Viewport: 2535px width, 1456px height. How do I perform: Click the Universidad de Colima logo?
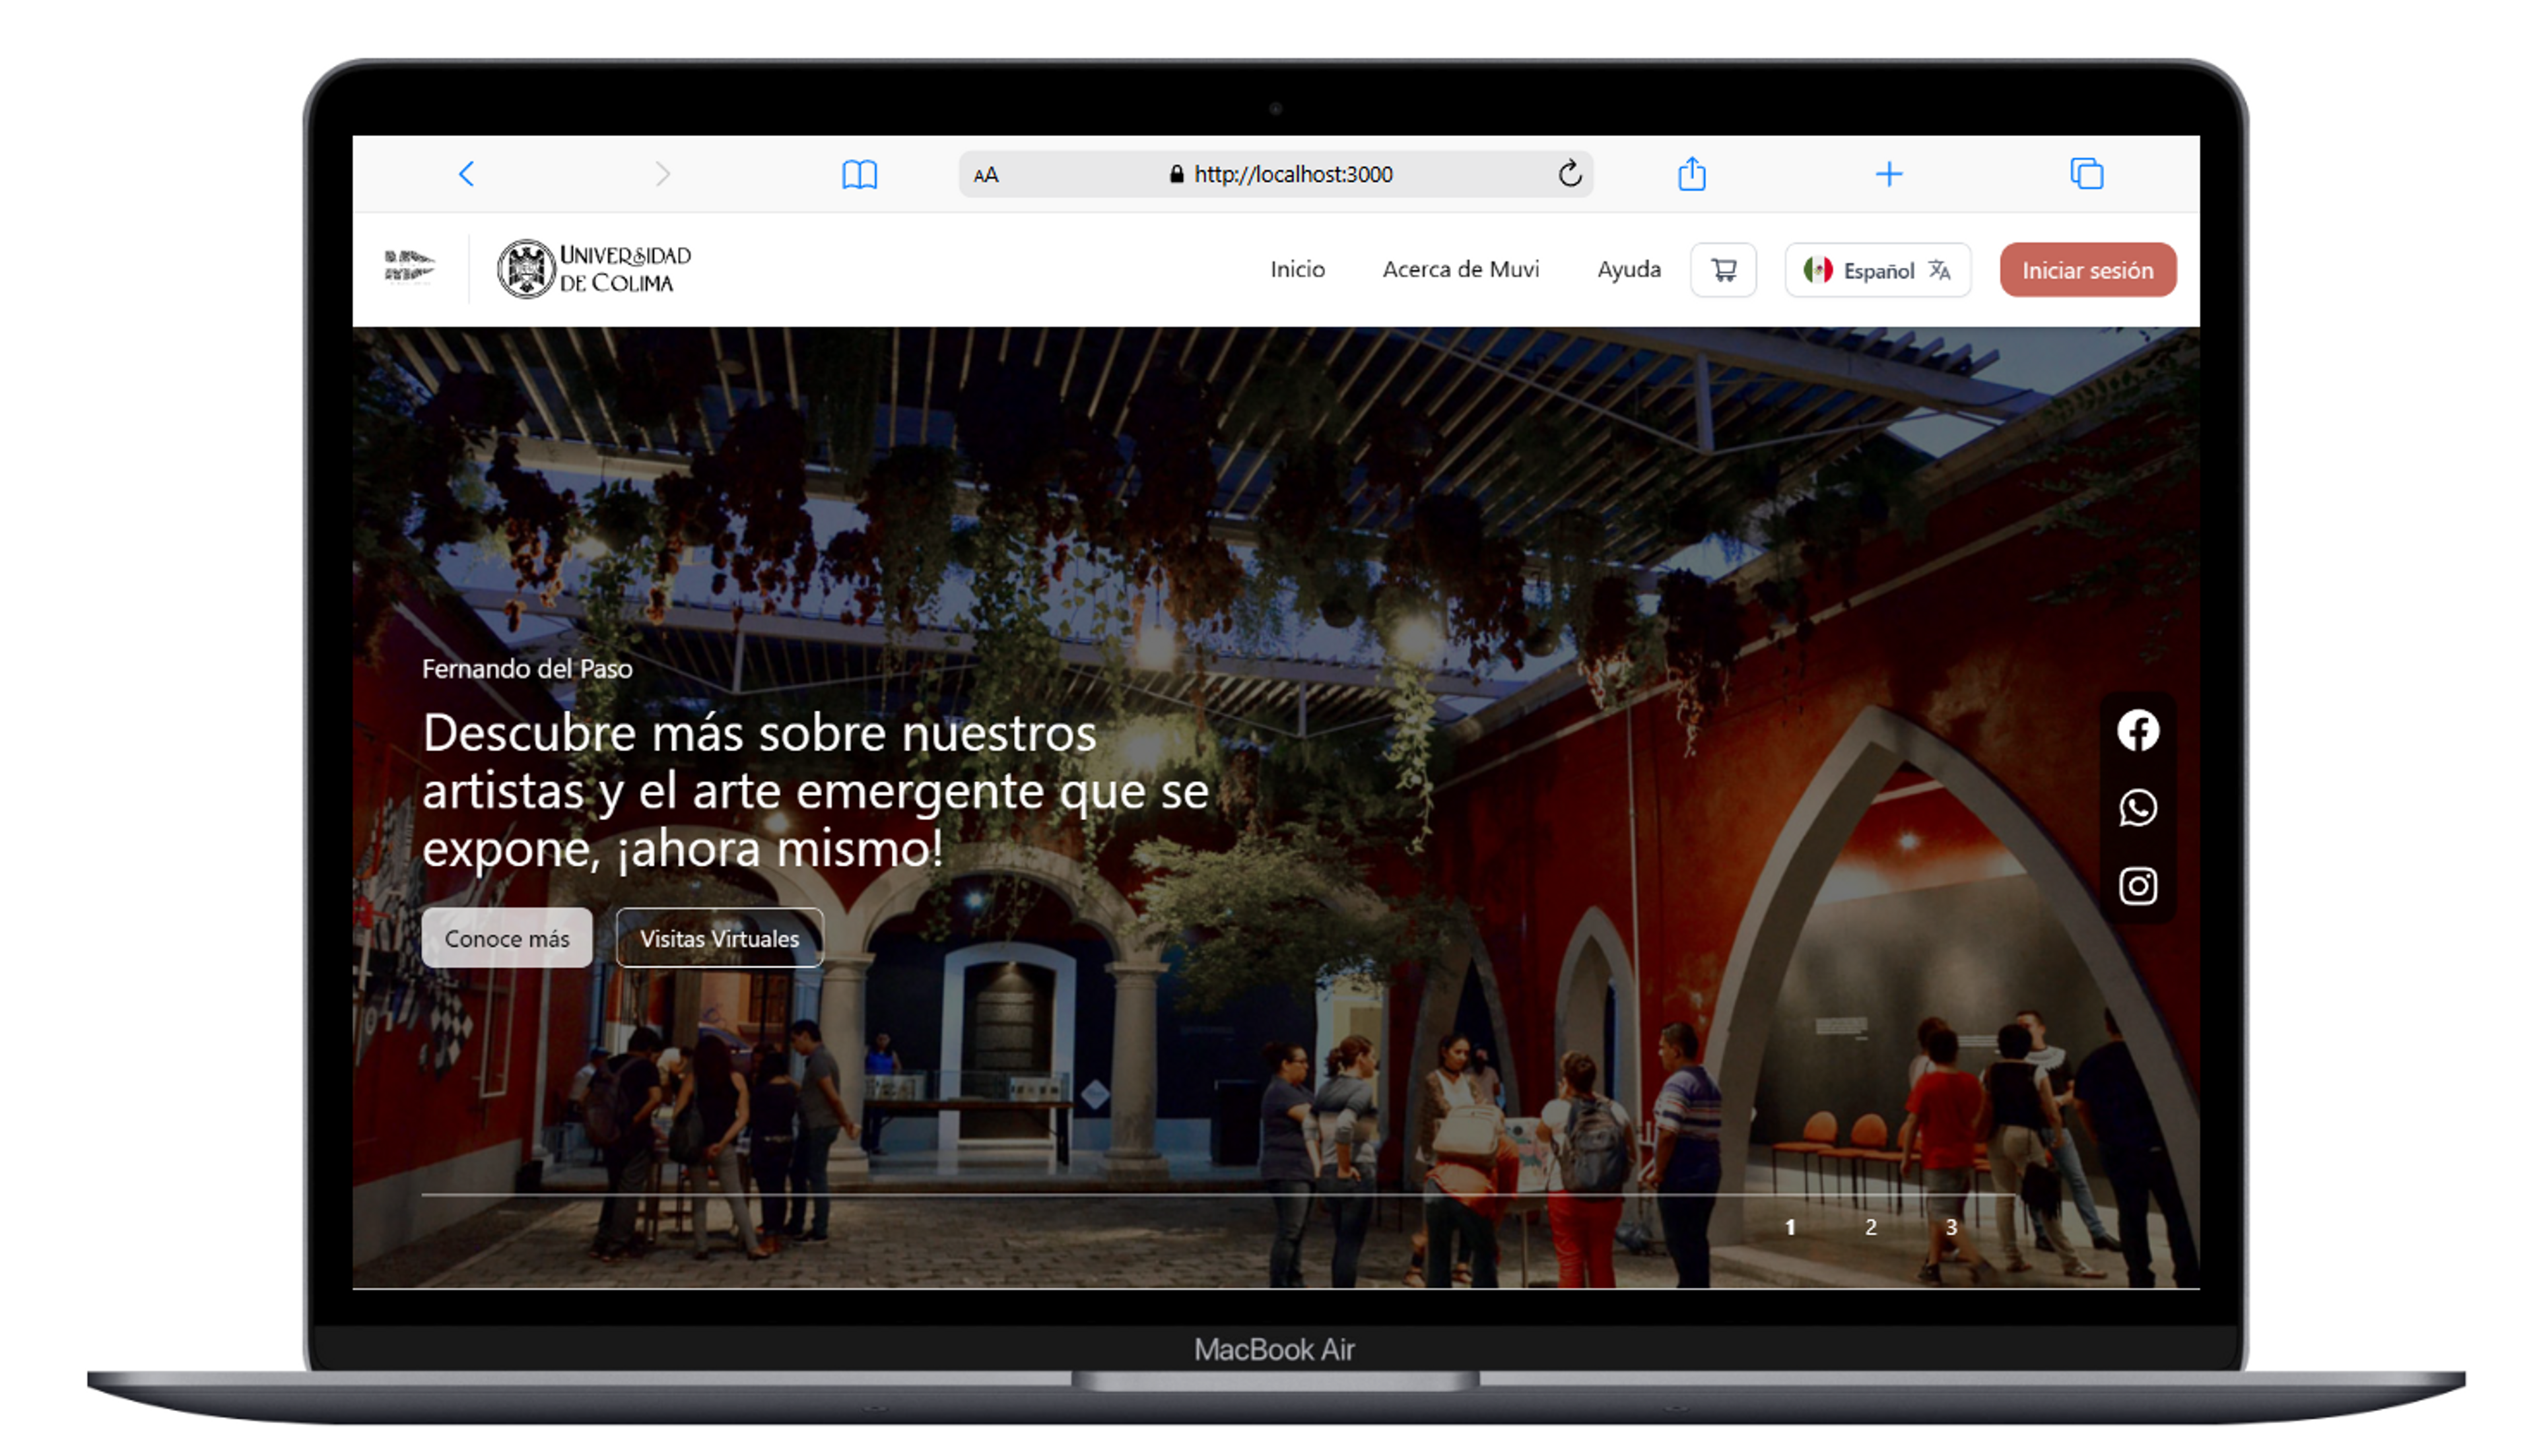coord(594,269)
